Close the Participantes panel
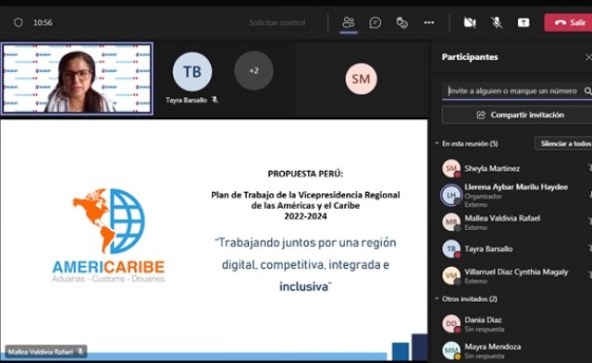Image resolution: width=592 pixels, height=363 pixels. tap(588, 57)
